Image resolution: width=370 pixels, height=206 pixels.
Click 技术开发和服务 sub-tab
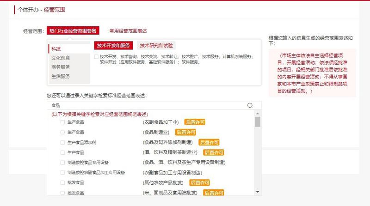point(113,45)
